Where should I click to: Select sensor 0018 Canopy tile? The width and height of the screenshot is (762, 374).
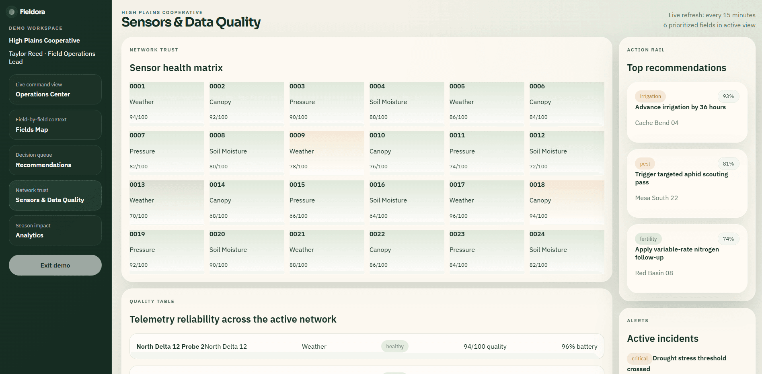point(567,202)
